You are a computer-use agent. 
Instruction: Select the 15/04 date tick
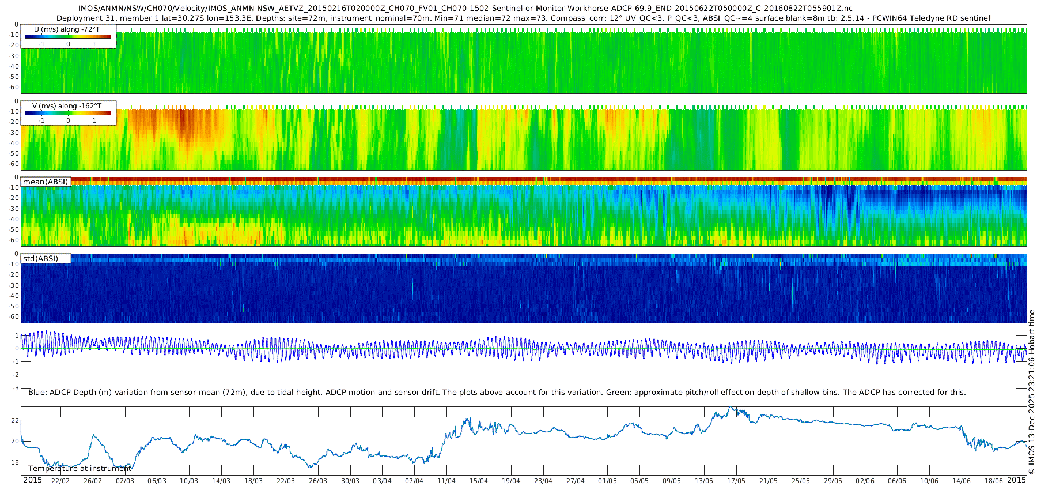tap(478, 481)
